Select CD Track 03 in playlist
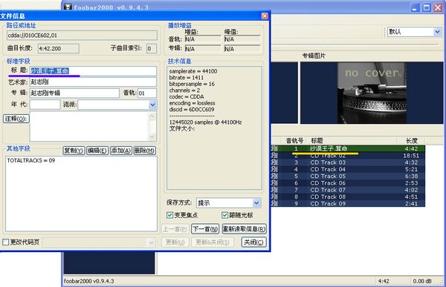 (348, 162)
